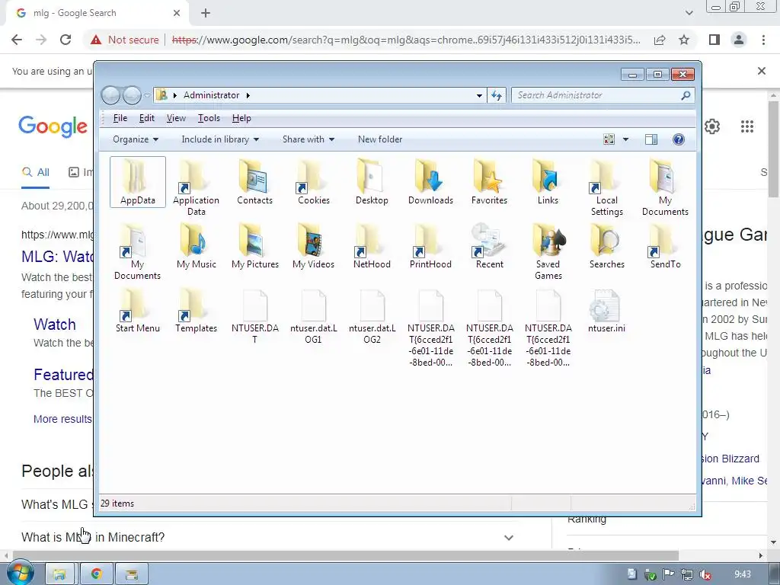Open a new Chrome tab
The image size is (780, 585).
pos(206,14)
